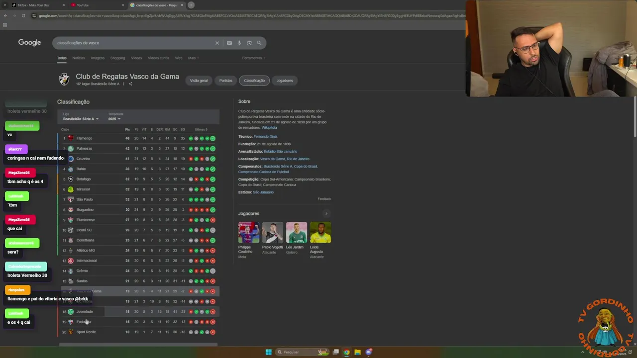Close the TikTok tab
Viewport: 637px width, 358px height.
point(64,5)
